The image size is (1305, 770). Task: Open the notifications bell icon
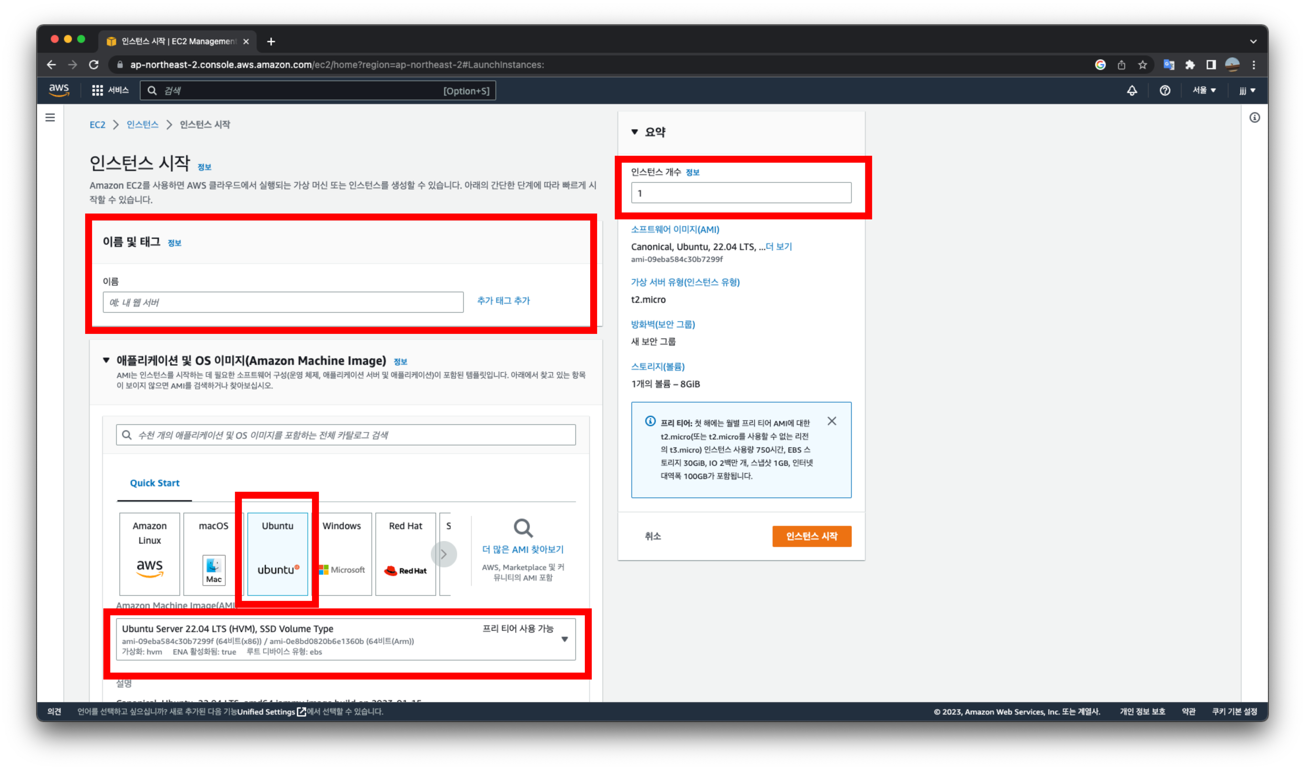(1132, 90)
